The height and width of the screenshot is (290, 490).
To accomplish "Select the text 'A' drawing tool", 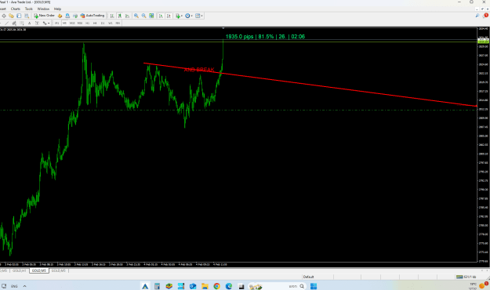I will [29, 24].
